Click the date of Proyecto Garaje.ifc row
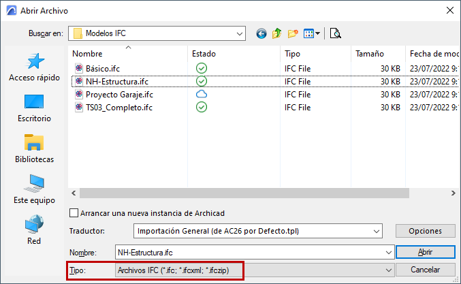This screenshot has width=461, height=284. tap(434, 95)
